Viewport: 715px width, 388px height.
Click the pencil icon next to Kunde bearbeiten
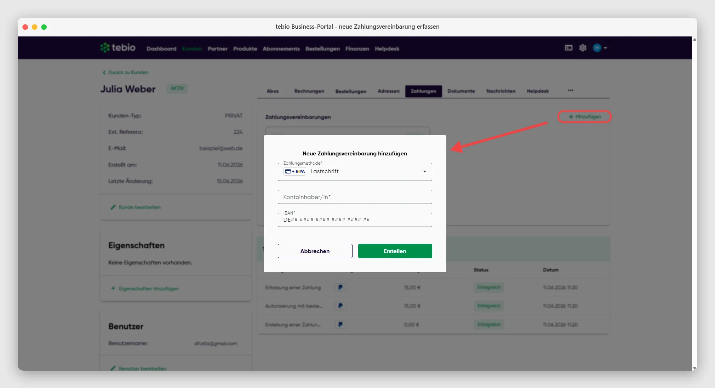[113, 207]
